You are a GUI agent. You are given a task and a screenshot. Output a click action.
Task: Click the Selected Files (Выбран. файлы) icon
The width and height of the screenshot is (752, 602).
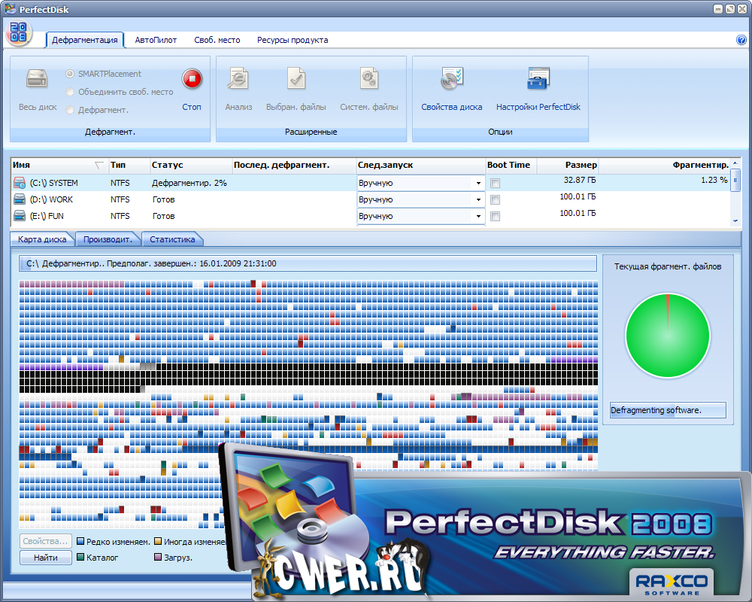click(296, 79)
